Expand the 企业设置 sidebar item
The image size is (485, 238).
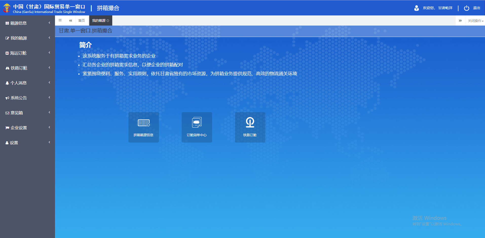(x=27, y=128)
